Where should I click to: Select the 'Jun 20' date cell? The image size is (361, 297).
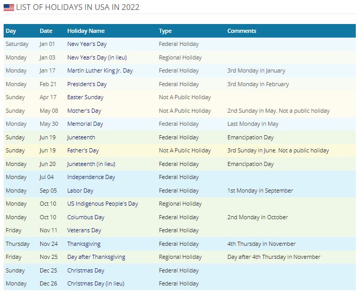[x=47, y=164]
